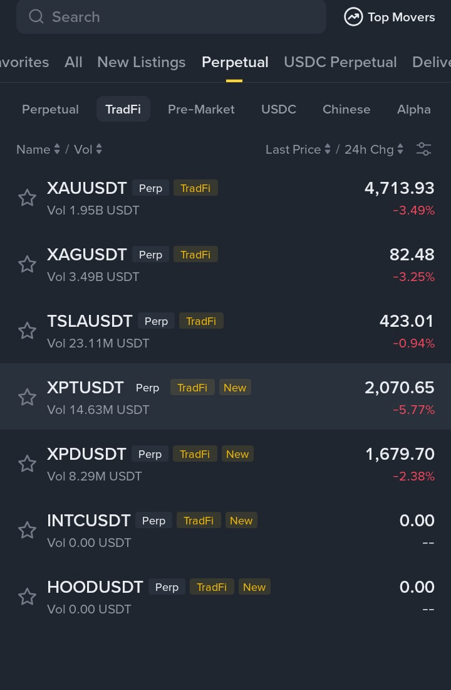Image resolution: width=451 pixels, height=690 pixels.
Task: Mark XPDUSDT star as favorite
Action: click(x=27, y=464)
